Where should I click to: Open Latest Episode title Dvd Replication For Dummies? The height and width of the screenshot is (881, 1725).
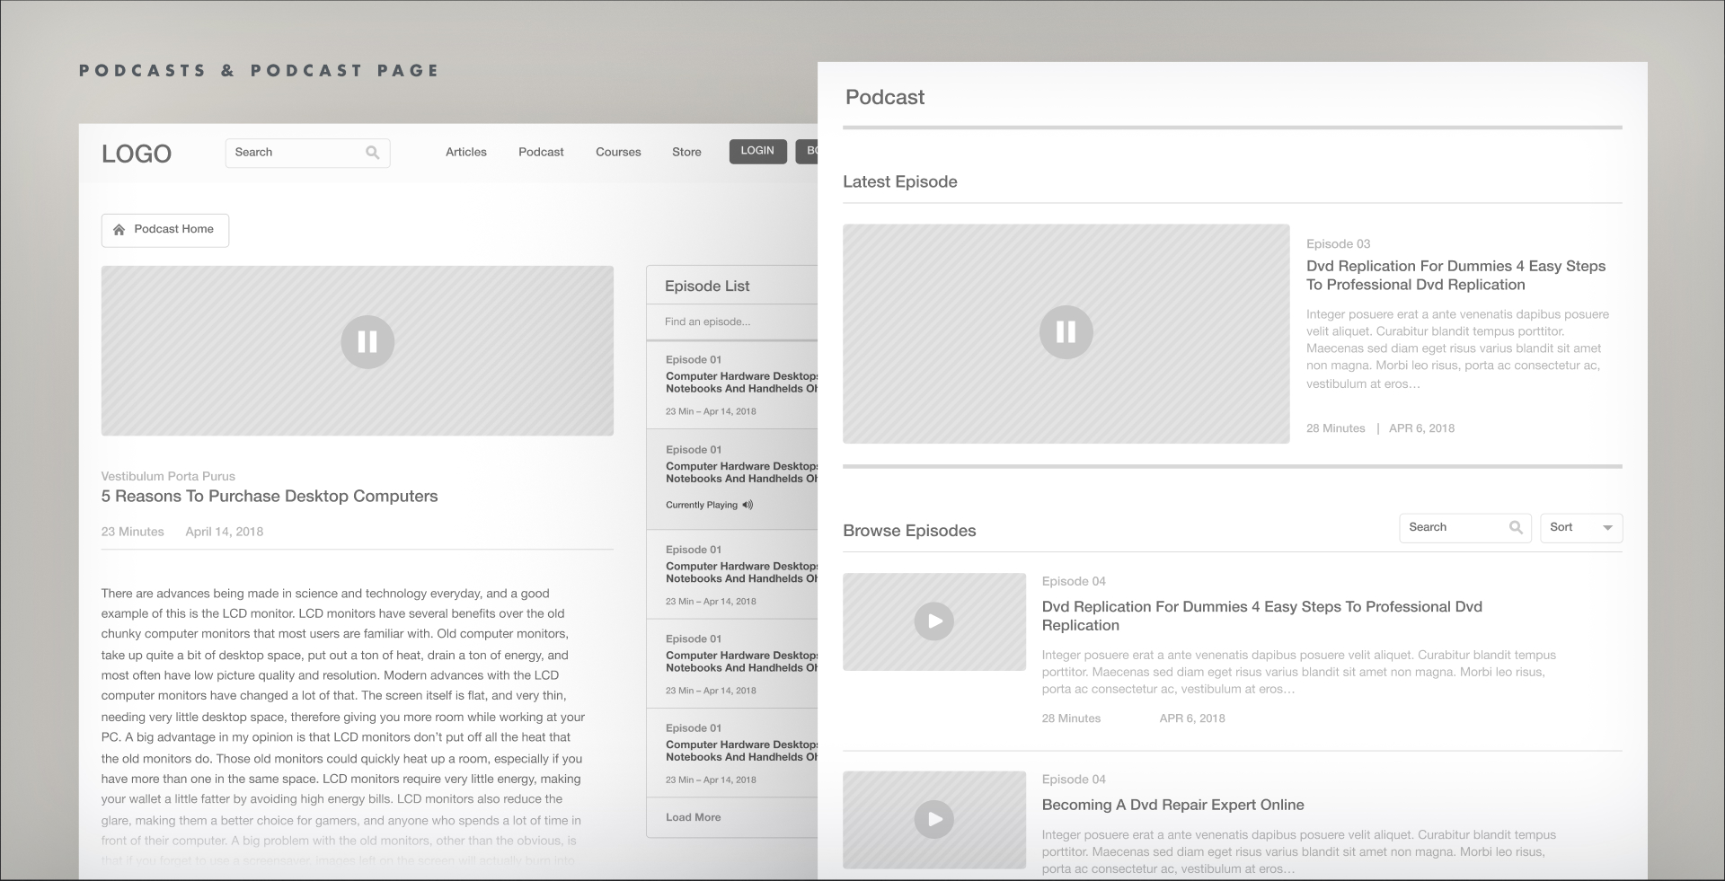[1455, 275]
